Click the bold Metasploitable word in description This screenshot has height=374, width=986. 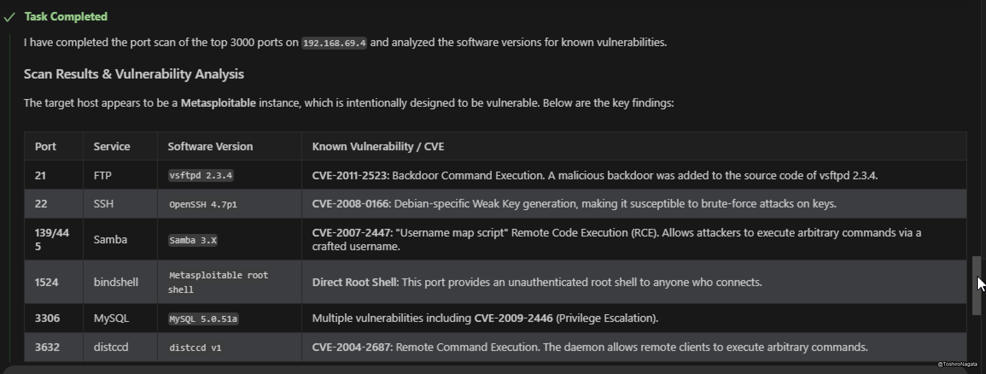coord(218,103)
